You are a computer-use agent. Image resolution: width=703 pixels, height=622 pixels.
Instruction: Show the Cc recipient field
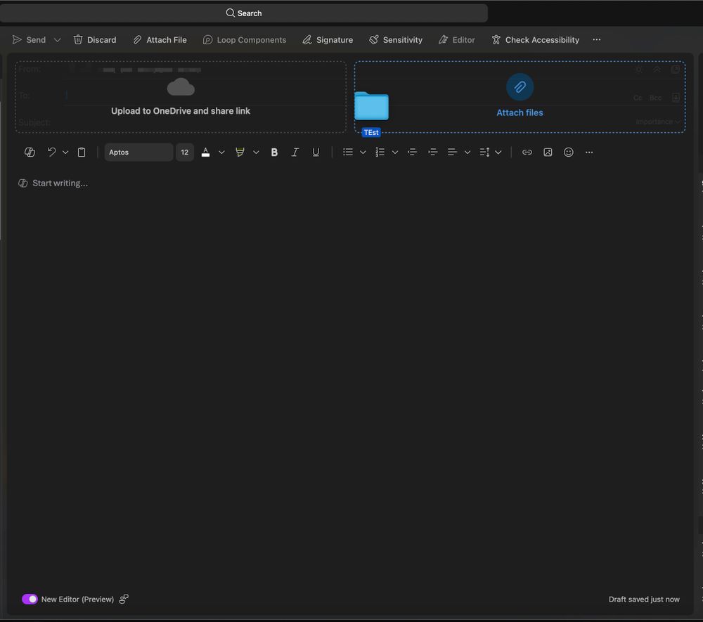(638, 98)
